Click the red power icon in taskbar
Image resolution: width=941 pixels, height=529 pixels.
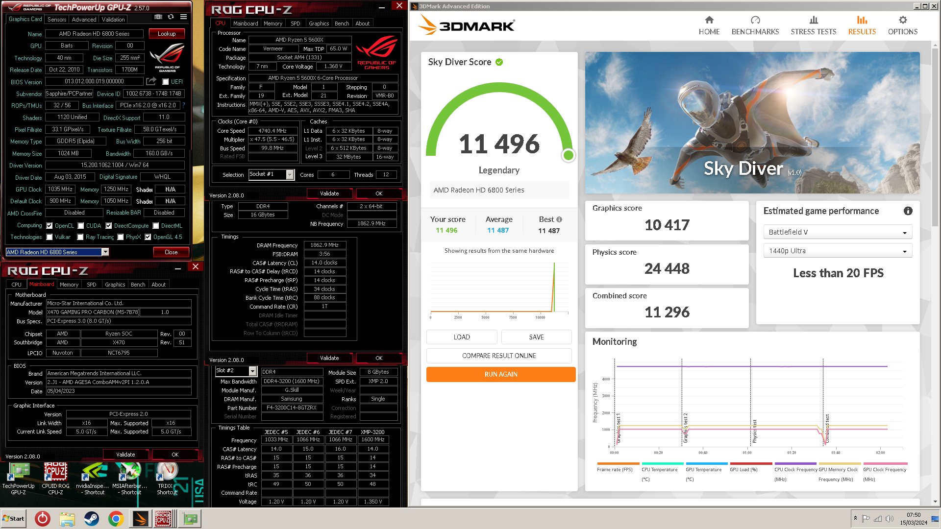[x=43, y=518]
